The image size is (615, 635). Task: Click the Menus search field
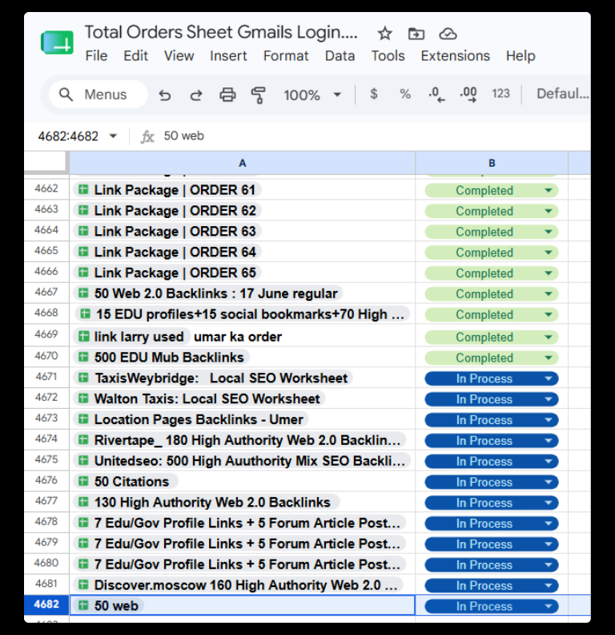98,95
